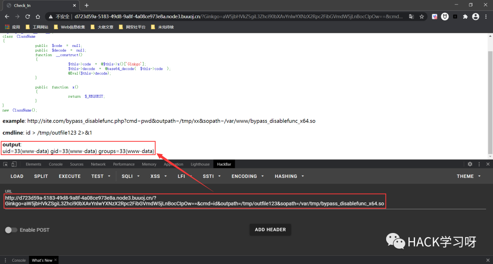Screen dimensions: 493x264
Task: Open the THEME dropdown
Action: (468, 176)
